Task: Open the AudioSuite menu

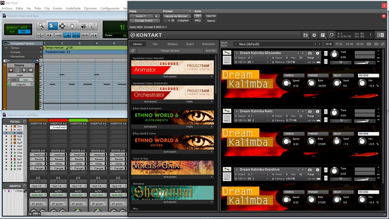Action: (x=73, y=8)
